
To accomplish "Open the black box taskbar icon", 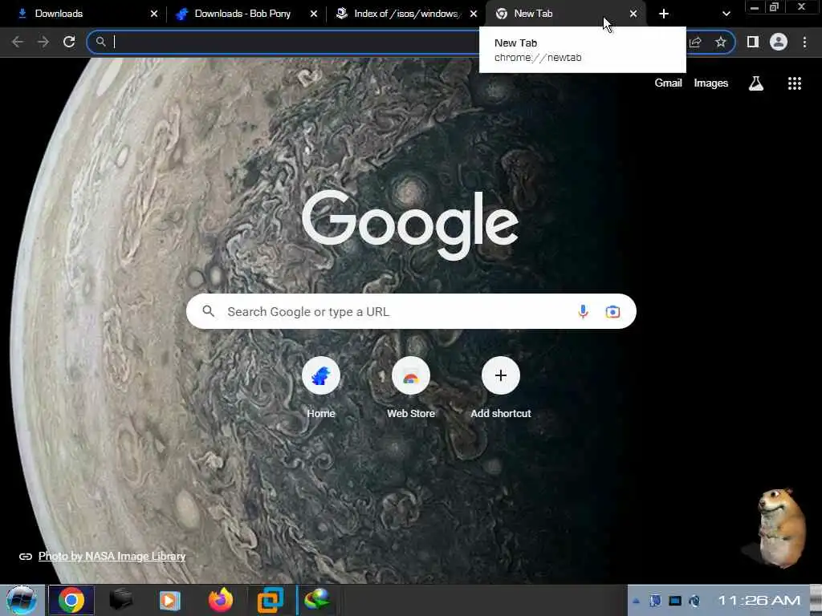I will pyautogui.click(x=121, y=600).
